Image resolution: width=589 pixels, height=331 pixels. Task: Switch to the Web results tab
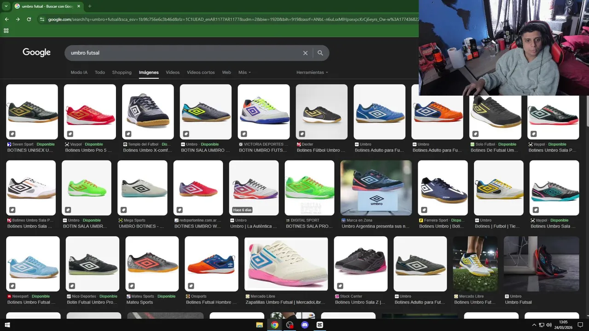coord(226,73)
